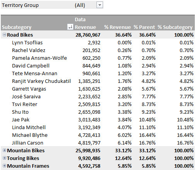Select the % Subcategory column header
The width and height of the screenshot is (196, 170).
(x=175, y=27)
